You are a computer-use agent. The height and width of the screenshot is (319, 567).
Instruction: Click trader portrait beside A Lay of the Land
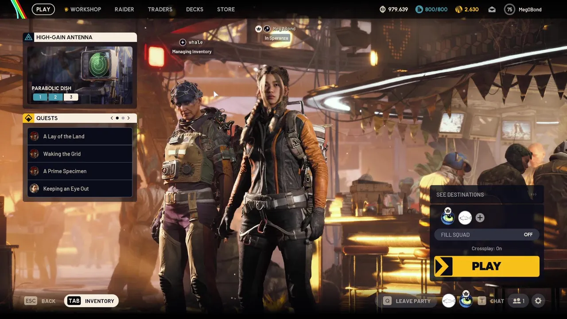click(x=34, y=136)
